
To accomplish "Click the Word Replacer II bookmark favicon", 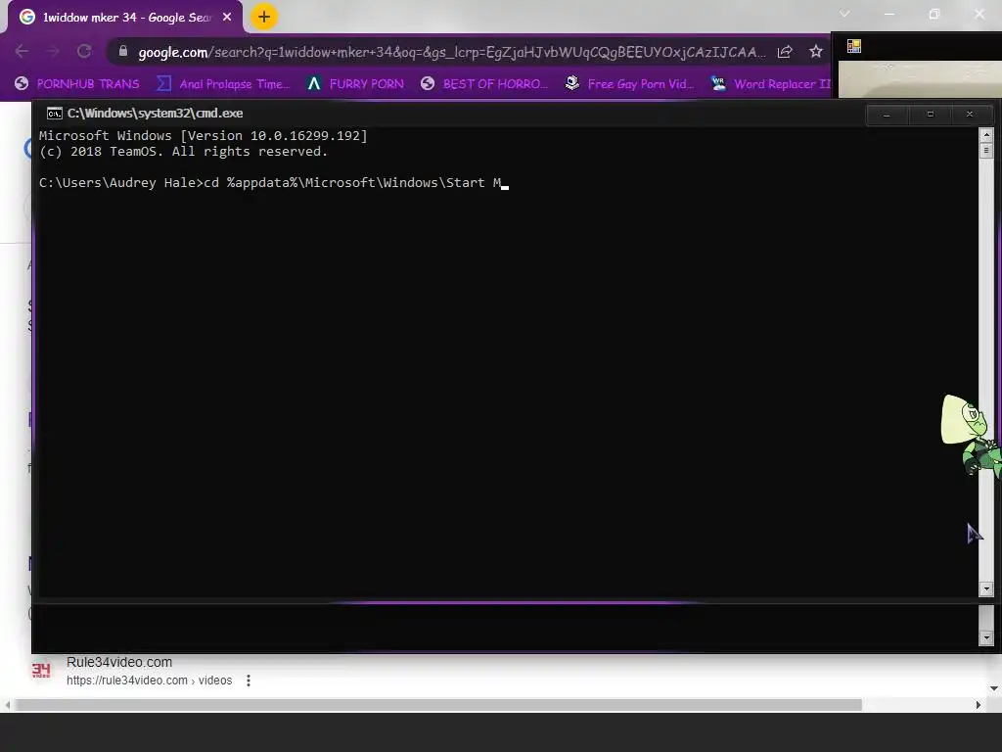I will pyautogui.click(x=718, y=83).
